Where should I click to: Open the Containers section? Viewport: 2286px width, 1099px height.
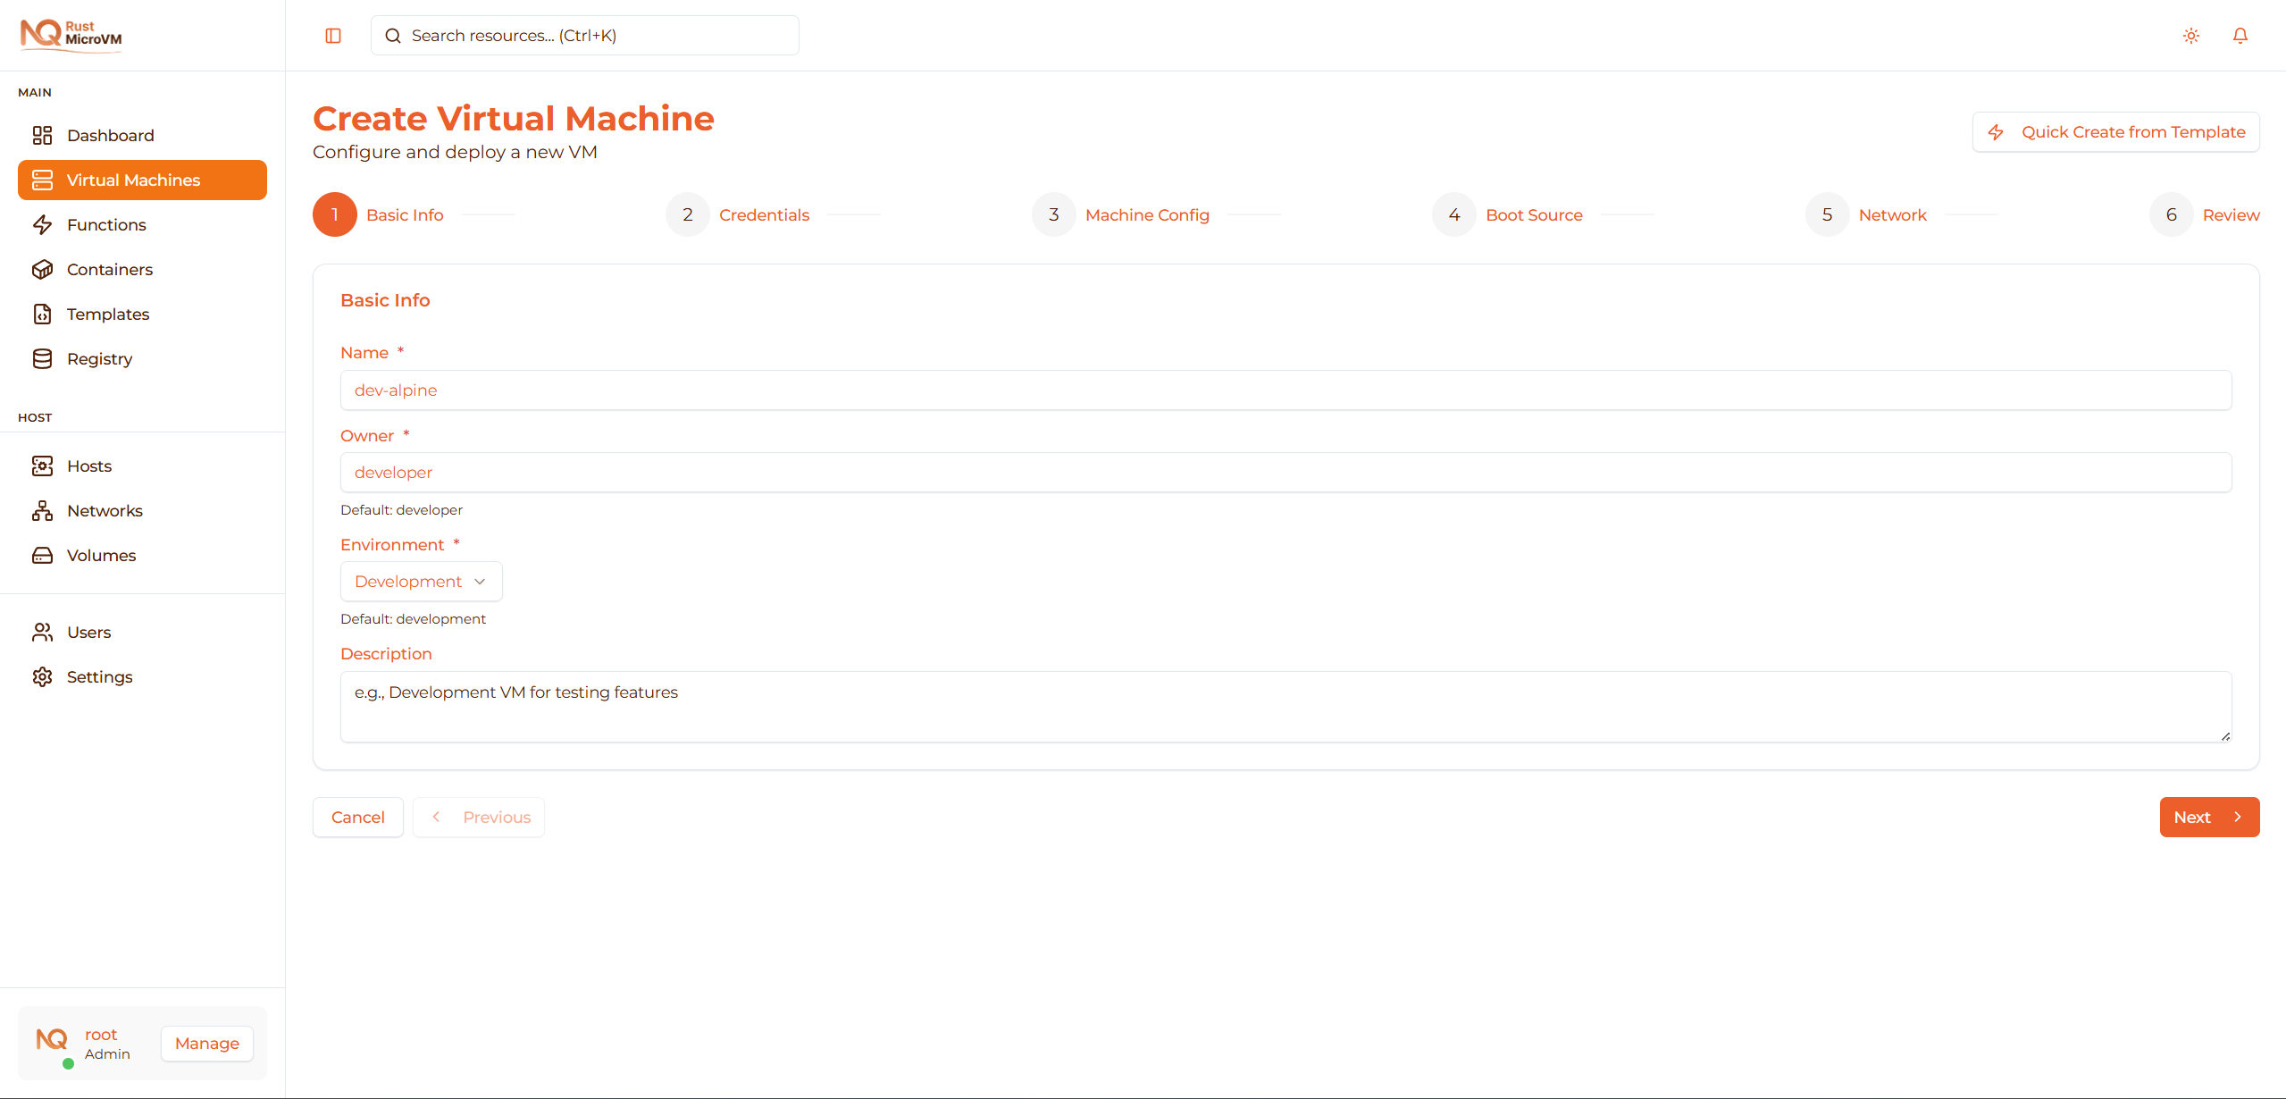click(x=109, y=269)
